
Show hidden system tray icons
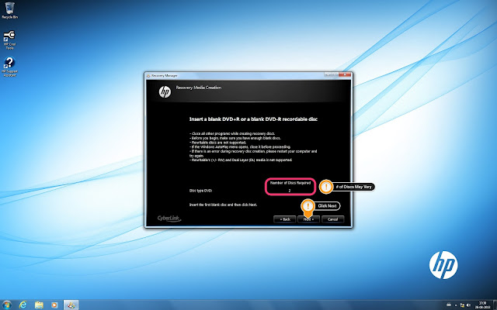(456, 305)
